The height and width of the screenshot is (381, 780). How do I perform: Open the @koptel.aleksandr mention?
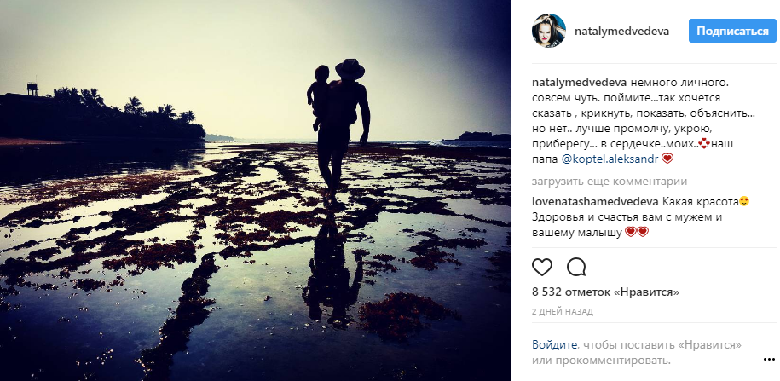[611, 159]
